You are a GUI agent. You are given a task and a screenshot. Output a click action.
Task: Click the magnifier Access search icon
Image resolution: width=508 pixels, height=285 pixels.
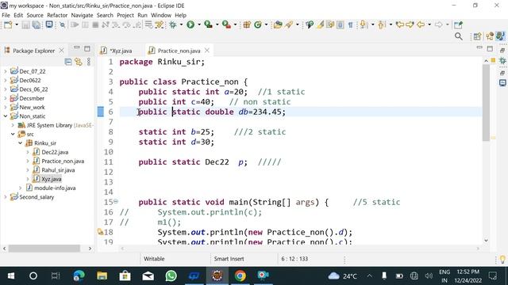click(x=459, y=36)
